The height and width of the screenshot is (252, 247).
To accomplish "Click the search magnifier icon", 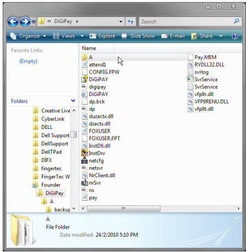I will point(236,21).
